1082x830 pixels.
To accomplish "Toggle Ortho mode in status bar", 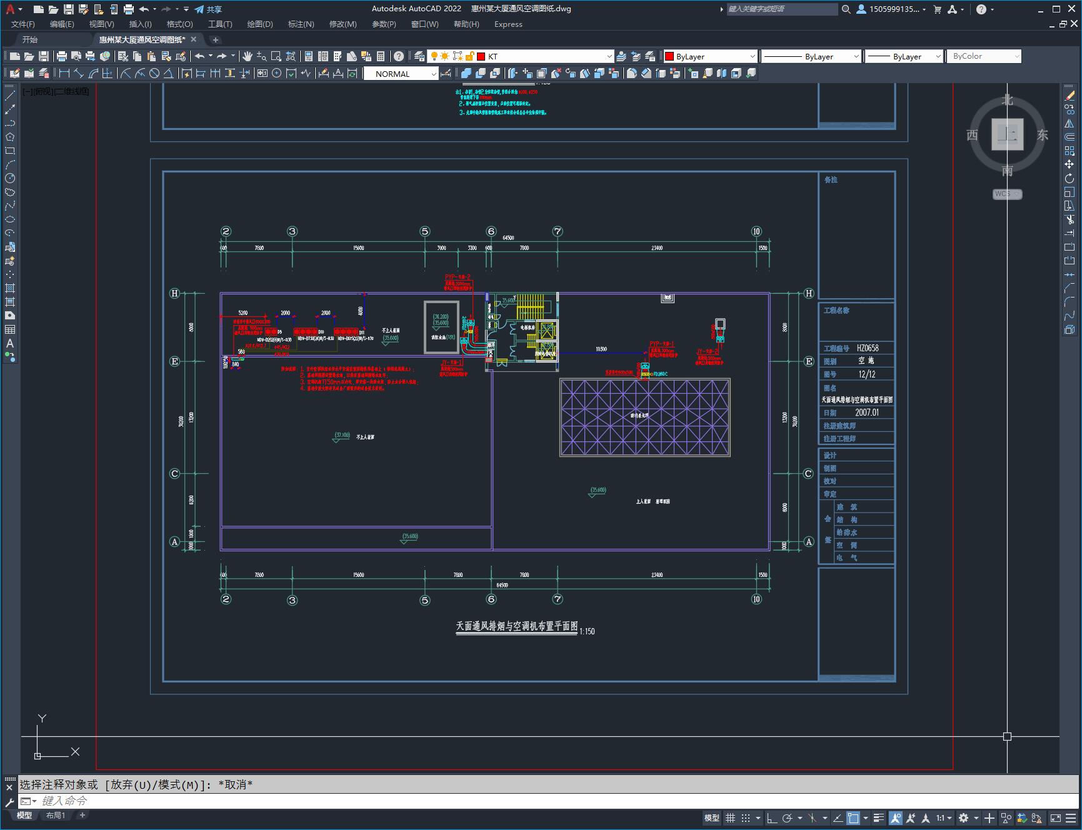I will [x=772, y=817].
